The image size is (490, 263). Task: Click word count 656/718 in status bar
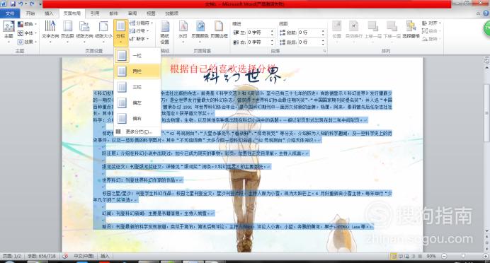coord(42,256)
